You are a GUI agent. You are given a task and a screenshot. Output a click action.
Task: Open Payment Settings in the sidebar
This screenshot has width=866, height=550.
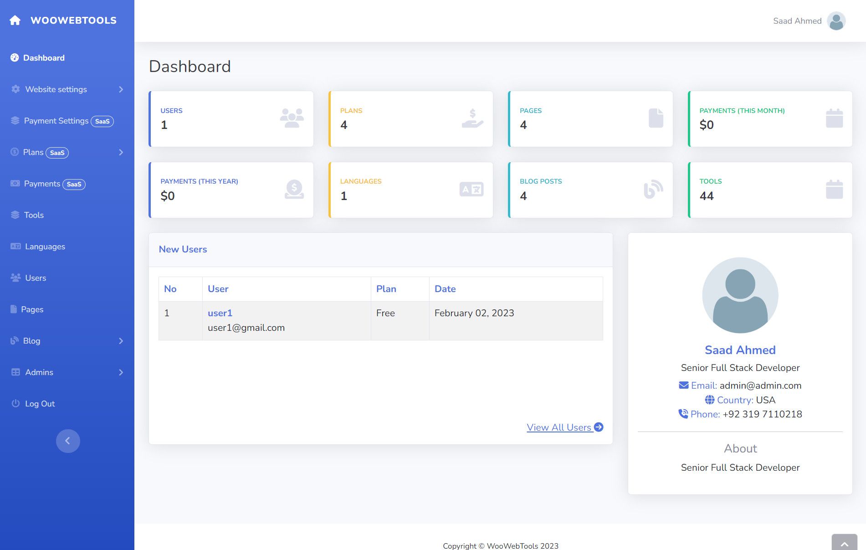tap(56, 121)
